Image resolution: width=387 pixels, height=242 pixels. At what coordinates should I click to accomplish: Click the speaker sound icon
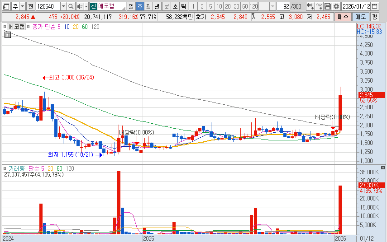(x=80, y=6)
